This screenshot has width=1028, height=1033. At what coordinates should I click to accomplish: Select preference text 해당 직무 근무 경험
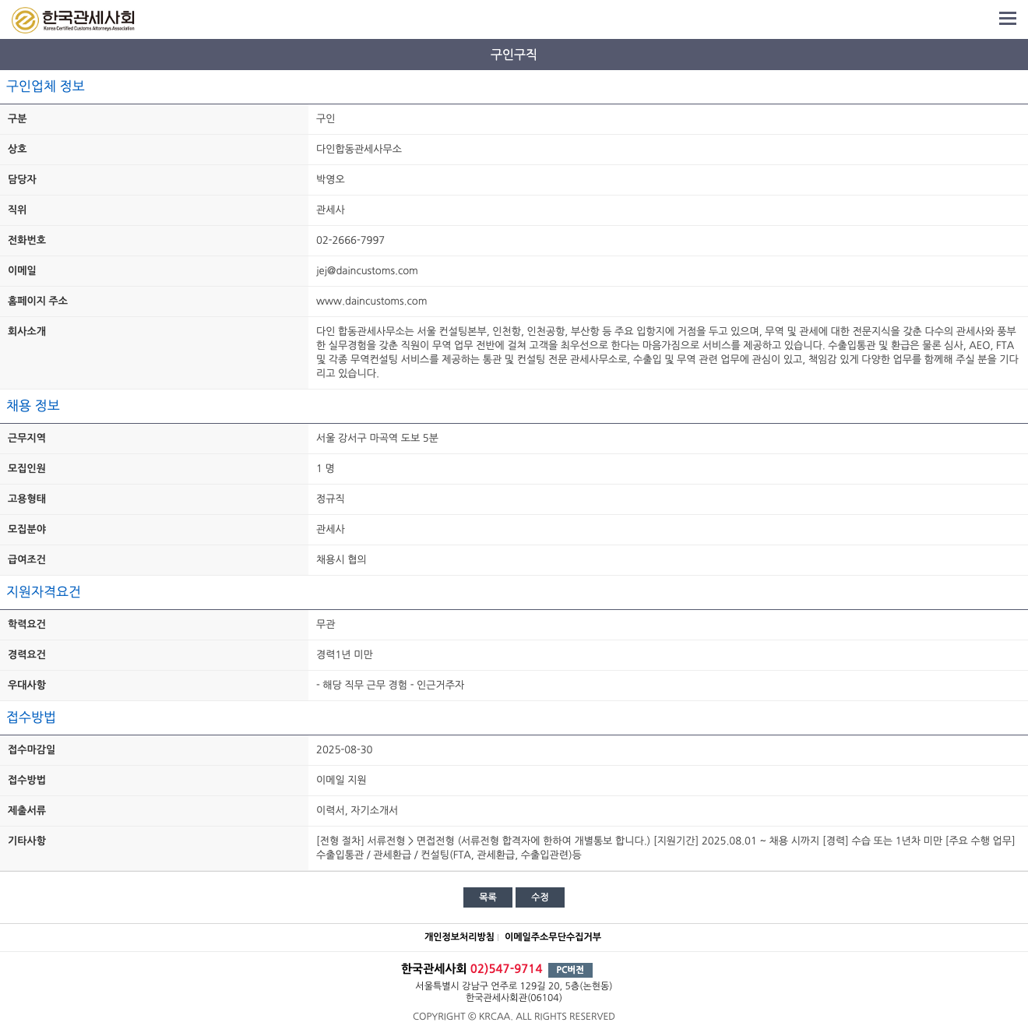[364, 685]
